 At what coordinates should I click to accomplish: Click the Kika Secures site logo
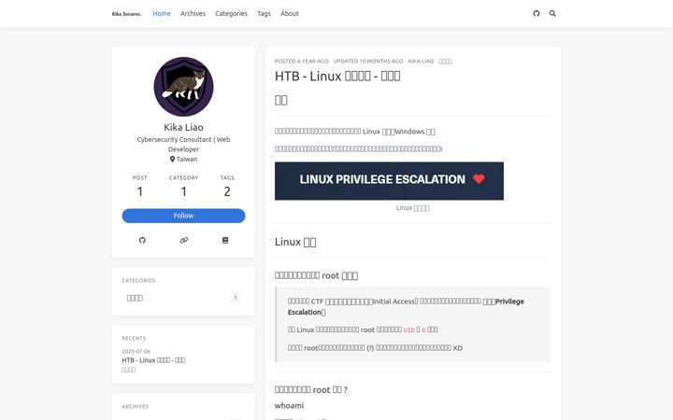coord(126,14)
